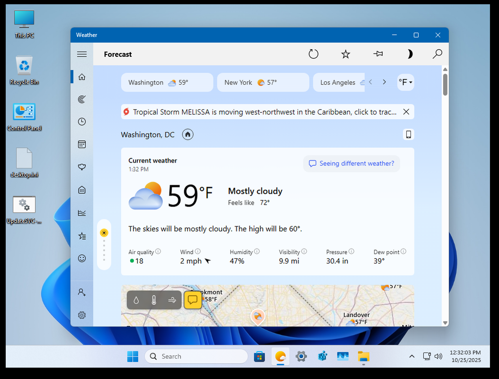Select temperature thermometer map layer

[154, 300]
